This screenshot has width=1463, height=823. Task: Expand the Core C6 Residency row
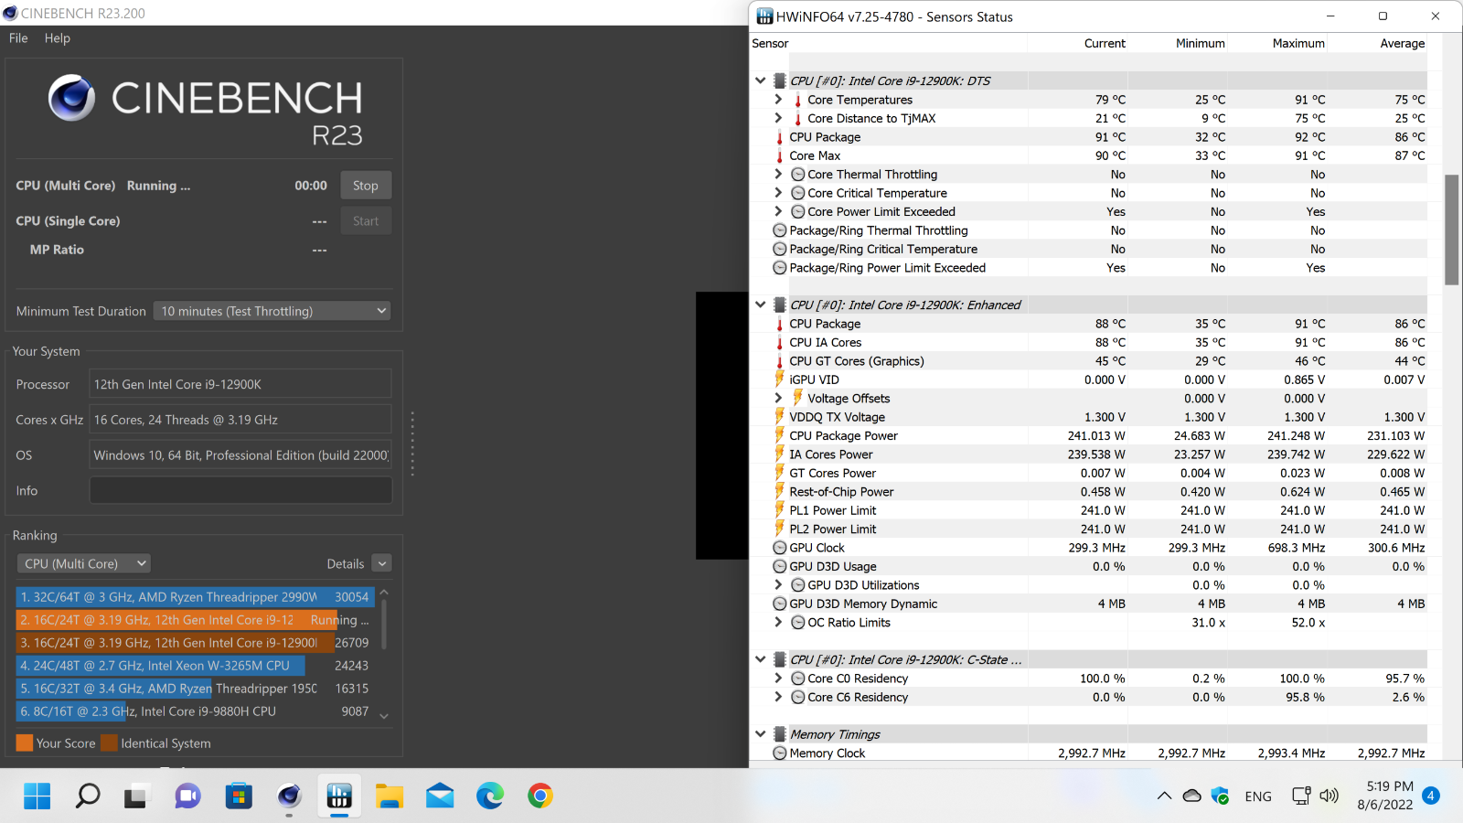coord(778,697)
